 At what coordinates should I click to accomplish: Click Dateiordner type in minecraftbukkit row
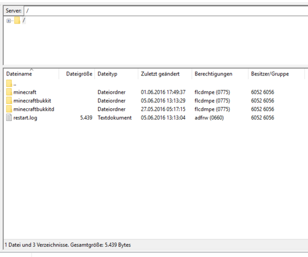tap(111, 101)
